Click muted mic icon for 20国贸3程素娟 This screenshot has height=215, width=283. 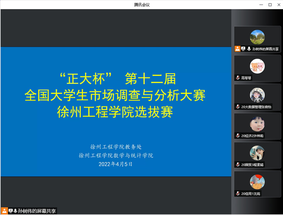(x=238, y=165)
